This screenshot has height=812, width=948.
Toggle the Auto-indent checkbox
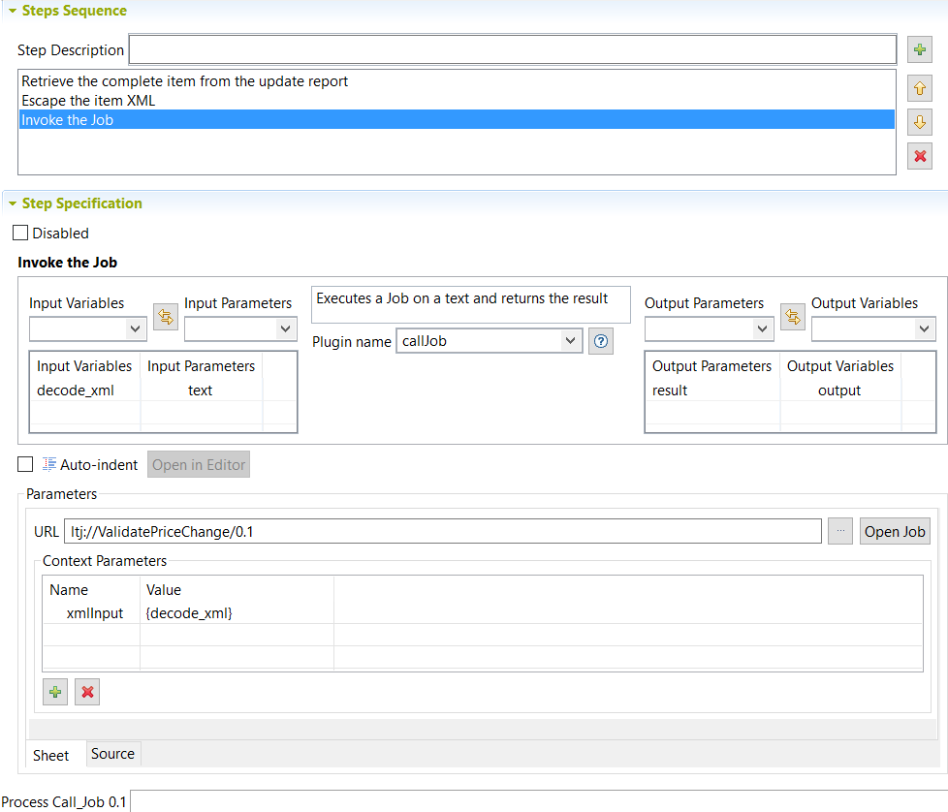(x=25, y=464)
